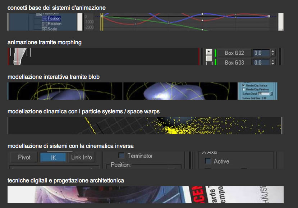This screenshot has width=298, height=208.
Task: Enable the Terminator checkbox
Action: click(x=122, y=156)
